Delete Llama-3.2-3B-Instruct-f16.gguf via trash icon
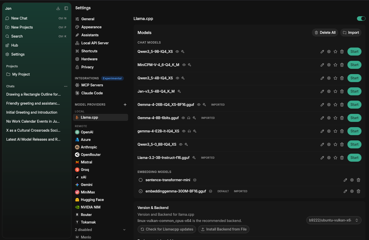 click(342, 158)
